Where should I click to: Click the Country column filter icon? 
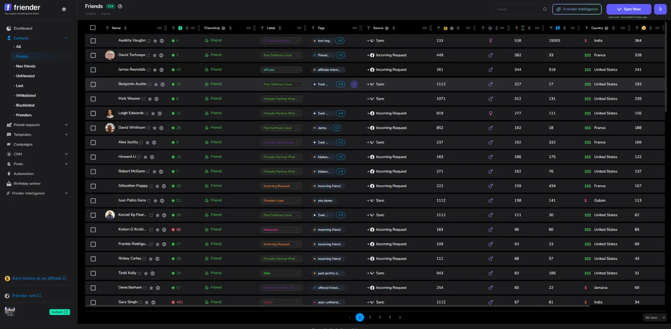(586, 28)
